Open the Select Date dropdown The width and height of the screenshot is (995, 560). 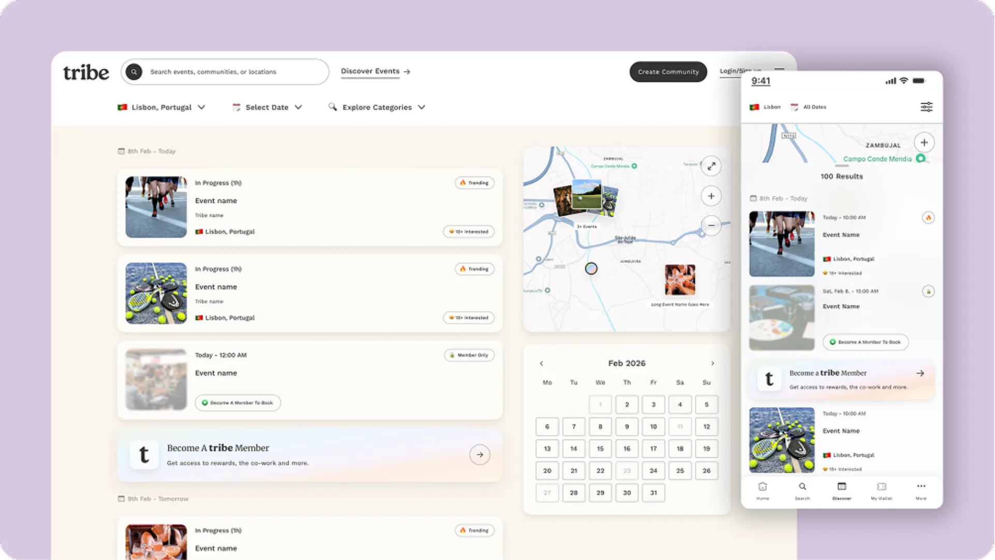pyautogui.click(x=267, y=107)
